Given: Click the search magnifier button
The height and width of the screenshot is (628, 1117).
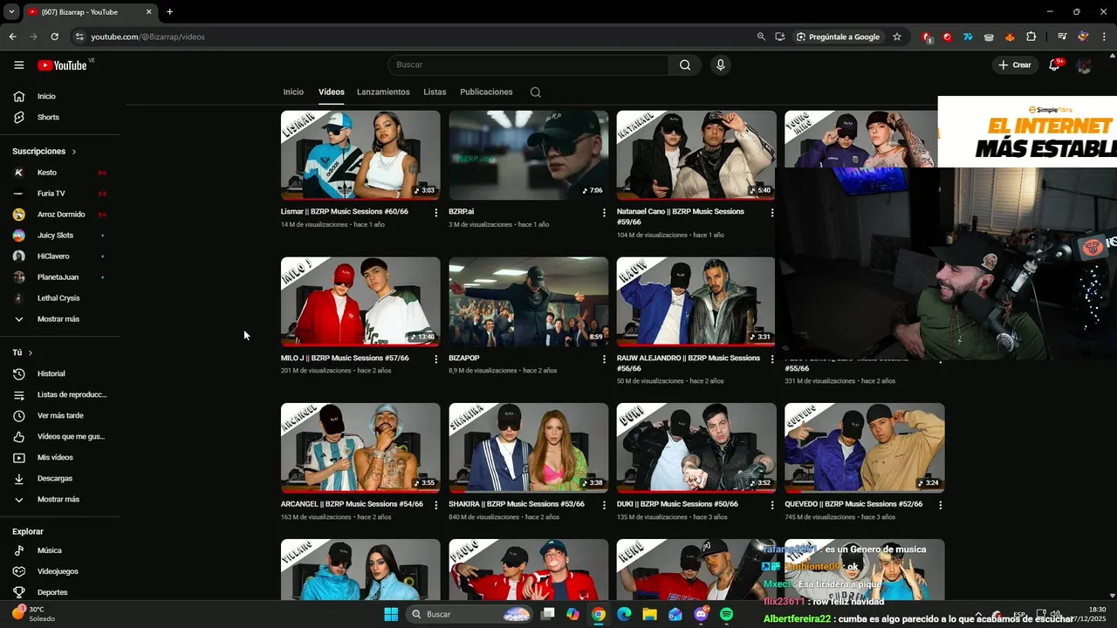Looking at the screenshot, I should pos(685,65).
